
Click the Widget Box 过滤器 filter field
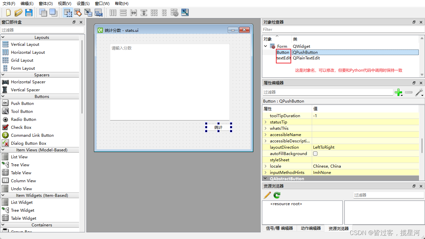pos(42,30)
